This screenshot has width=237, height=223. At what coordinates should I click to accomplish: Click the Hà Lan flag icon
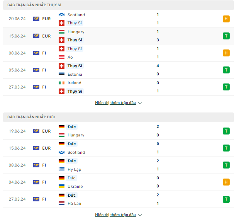[x=61, y=203]
